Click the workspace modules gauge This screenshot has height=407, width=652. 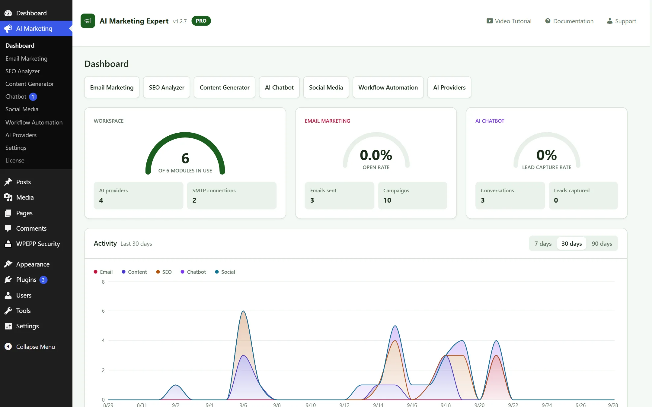185,153
